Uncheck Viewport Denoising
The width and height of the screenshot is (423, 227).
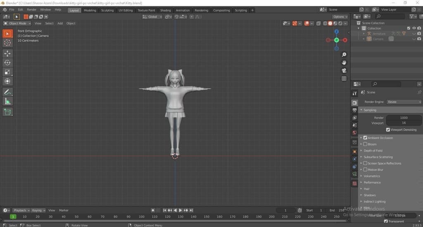tap(387, 129)
